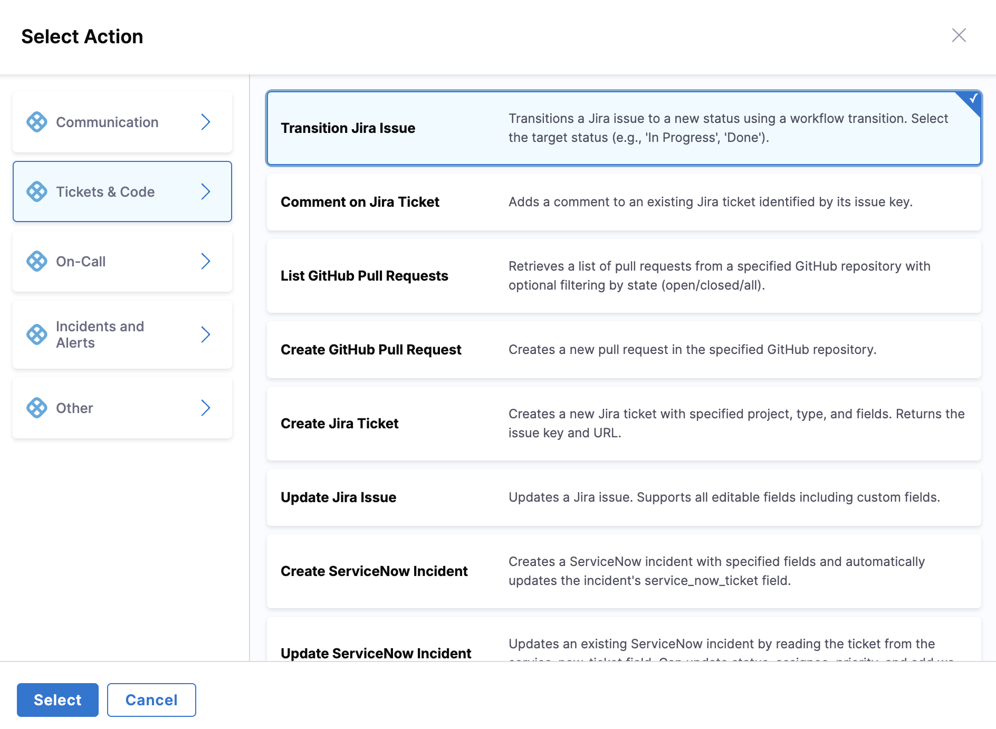Close the Select Action dialog

tap(959, 35)
